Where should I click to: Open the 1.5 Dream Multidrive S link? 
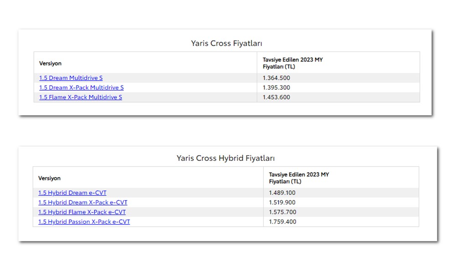[x=71, y=78]
